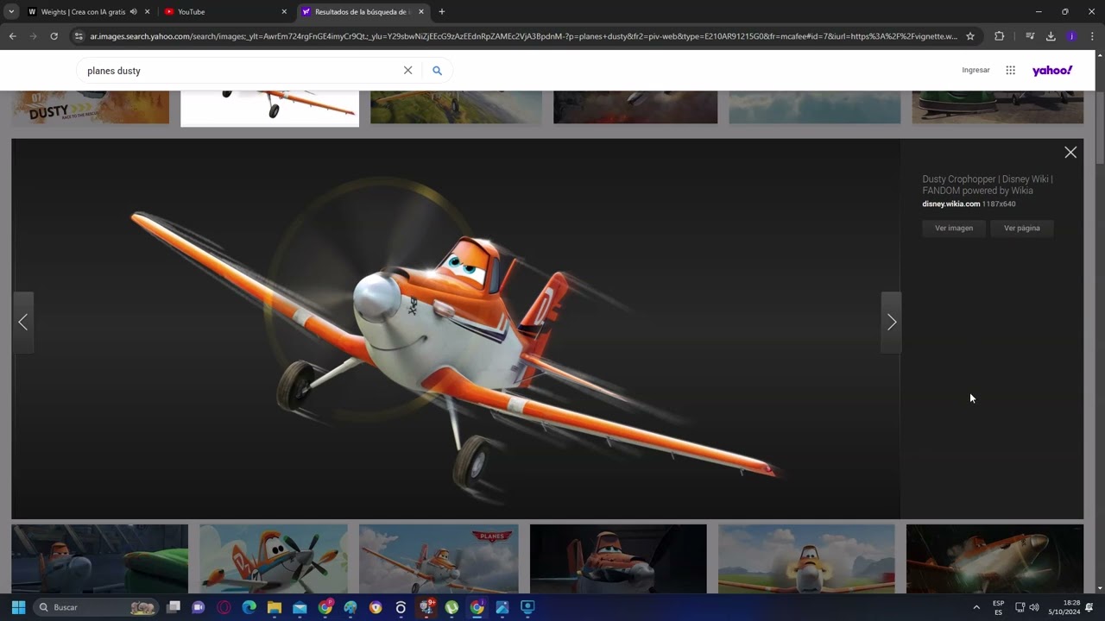Screen dimensions: 1105x621
Task: Open the Chrome three-dot menu
Action: (1092, 36)
